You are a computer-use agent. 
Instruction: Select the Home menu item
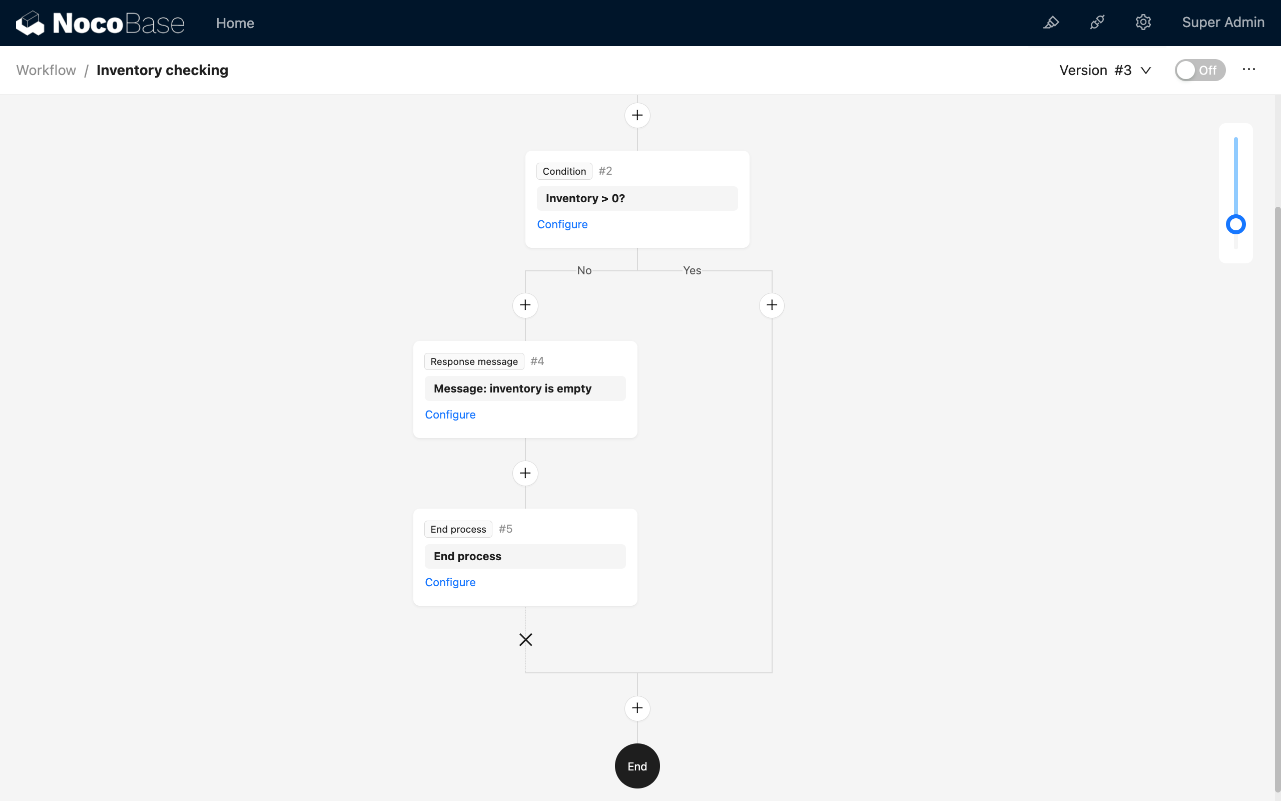(235, 23)
